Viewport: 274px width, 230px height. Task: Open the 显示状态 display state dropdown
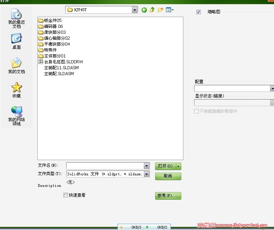(272, 103)
